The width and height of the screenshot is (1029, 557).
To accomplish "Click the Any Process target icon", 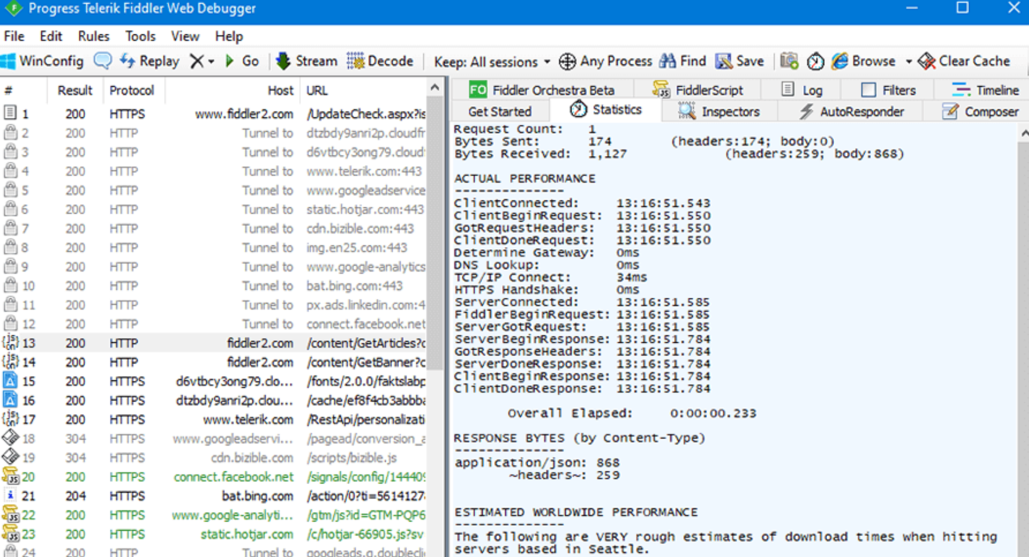I will tap(567, 61).
